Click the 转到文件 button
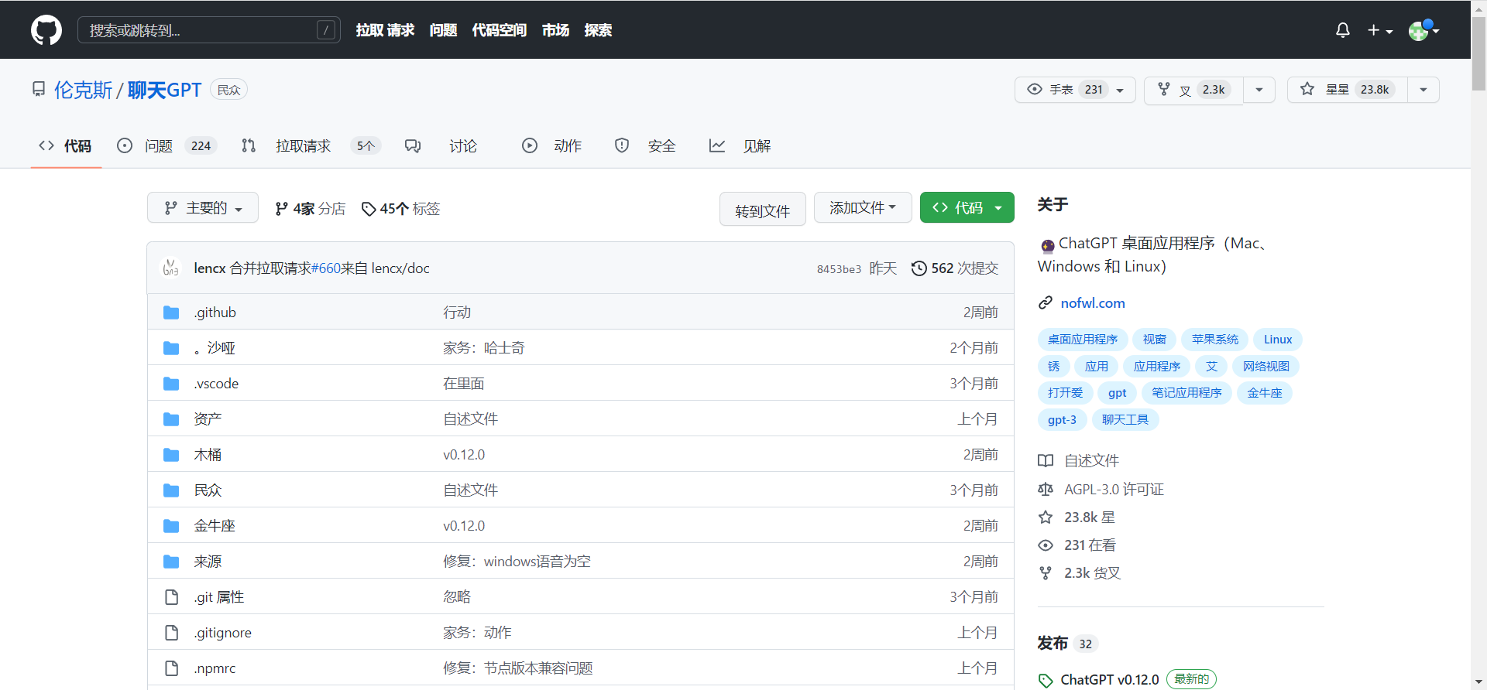The image size is (1487, 690). [763, 209]
